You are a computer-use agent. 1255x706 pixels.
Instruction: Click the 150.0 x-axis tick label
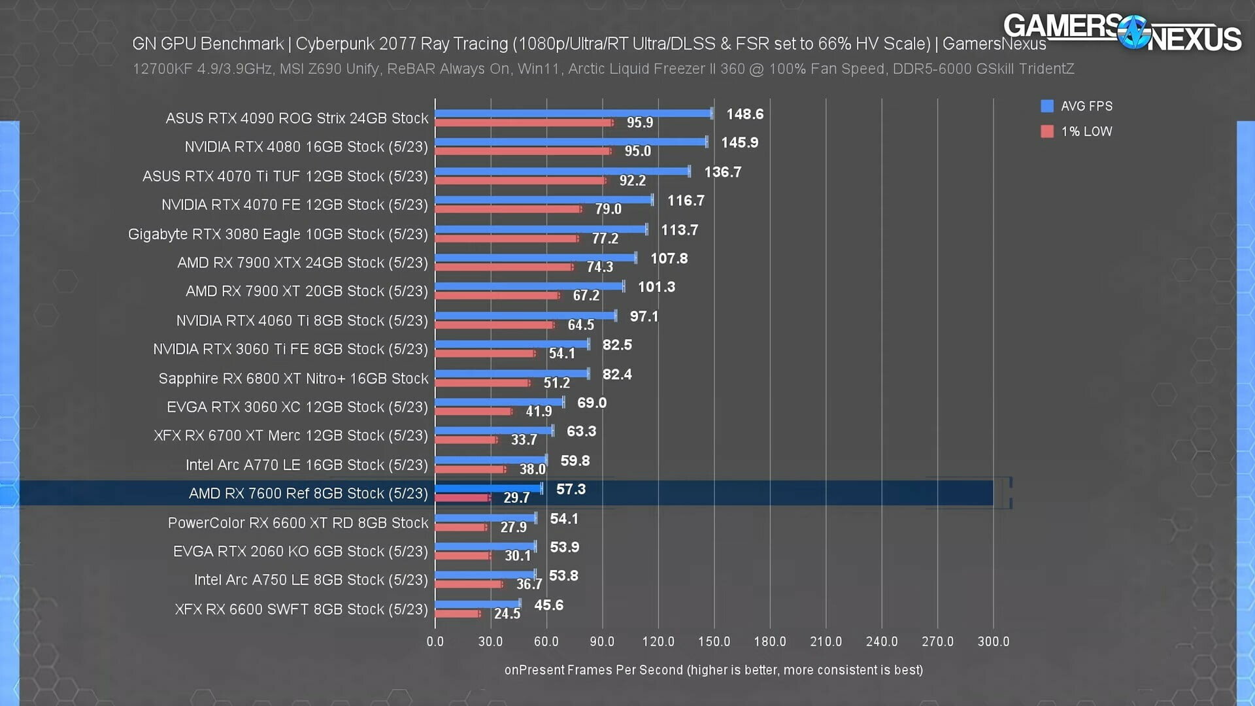714,641
